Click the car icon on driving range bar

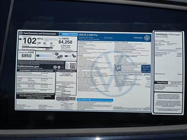click(x=51, y=48)
